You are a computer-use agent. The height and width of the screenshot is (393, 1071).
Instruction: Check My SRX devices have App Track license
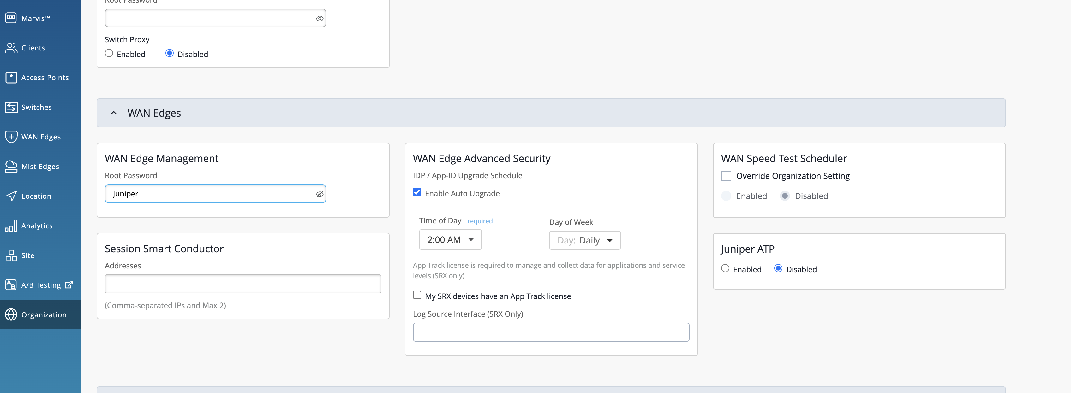point(417,295)
